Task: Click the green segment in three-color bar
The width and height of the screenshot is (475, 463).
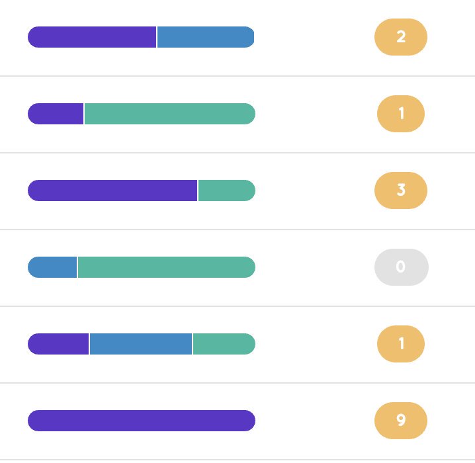Action: click(x=224, y=344)
